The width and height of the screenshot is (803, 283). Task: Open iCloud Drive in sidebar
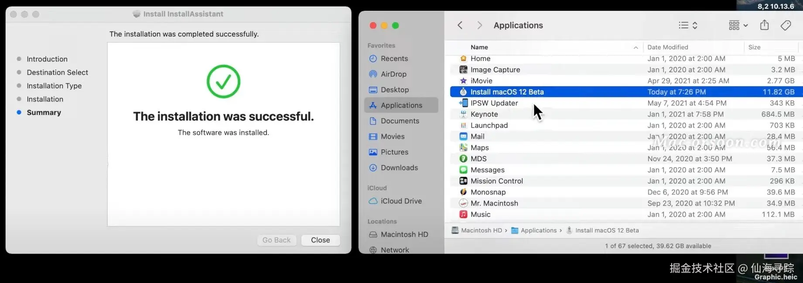click(401, 201)
